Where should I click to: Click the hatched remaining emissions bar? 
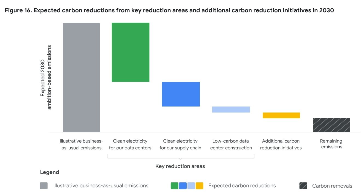[x=331, y=125]
